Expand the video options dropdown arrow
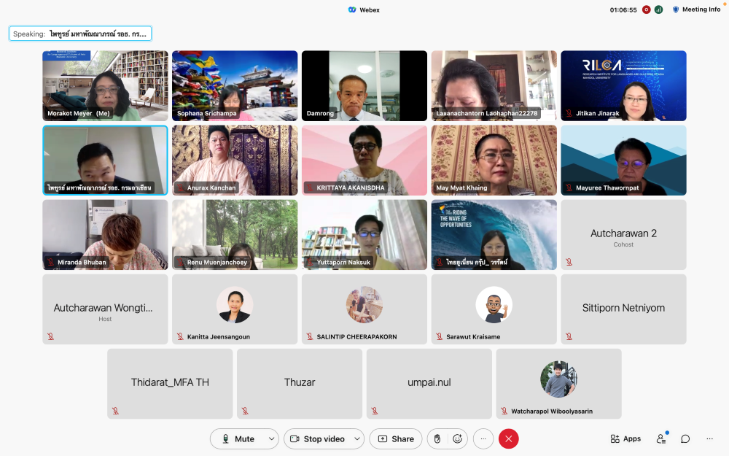The width and height of the screenshot is (729, 456). click(357, 438)
